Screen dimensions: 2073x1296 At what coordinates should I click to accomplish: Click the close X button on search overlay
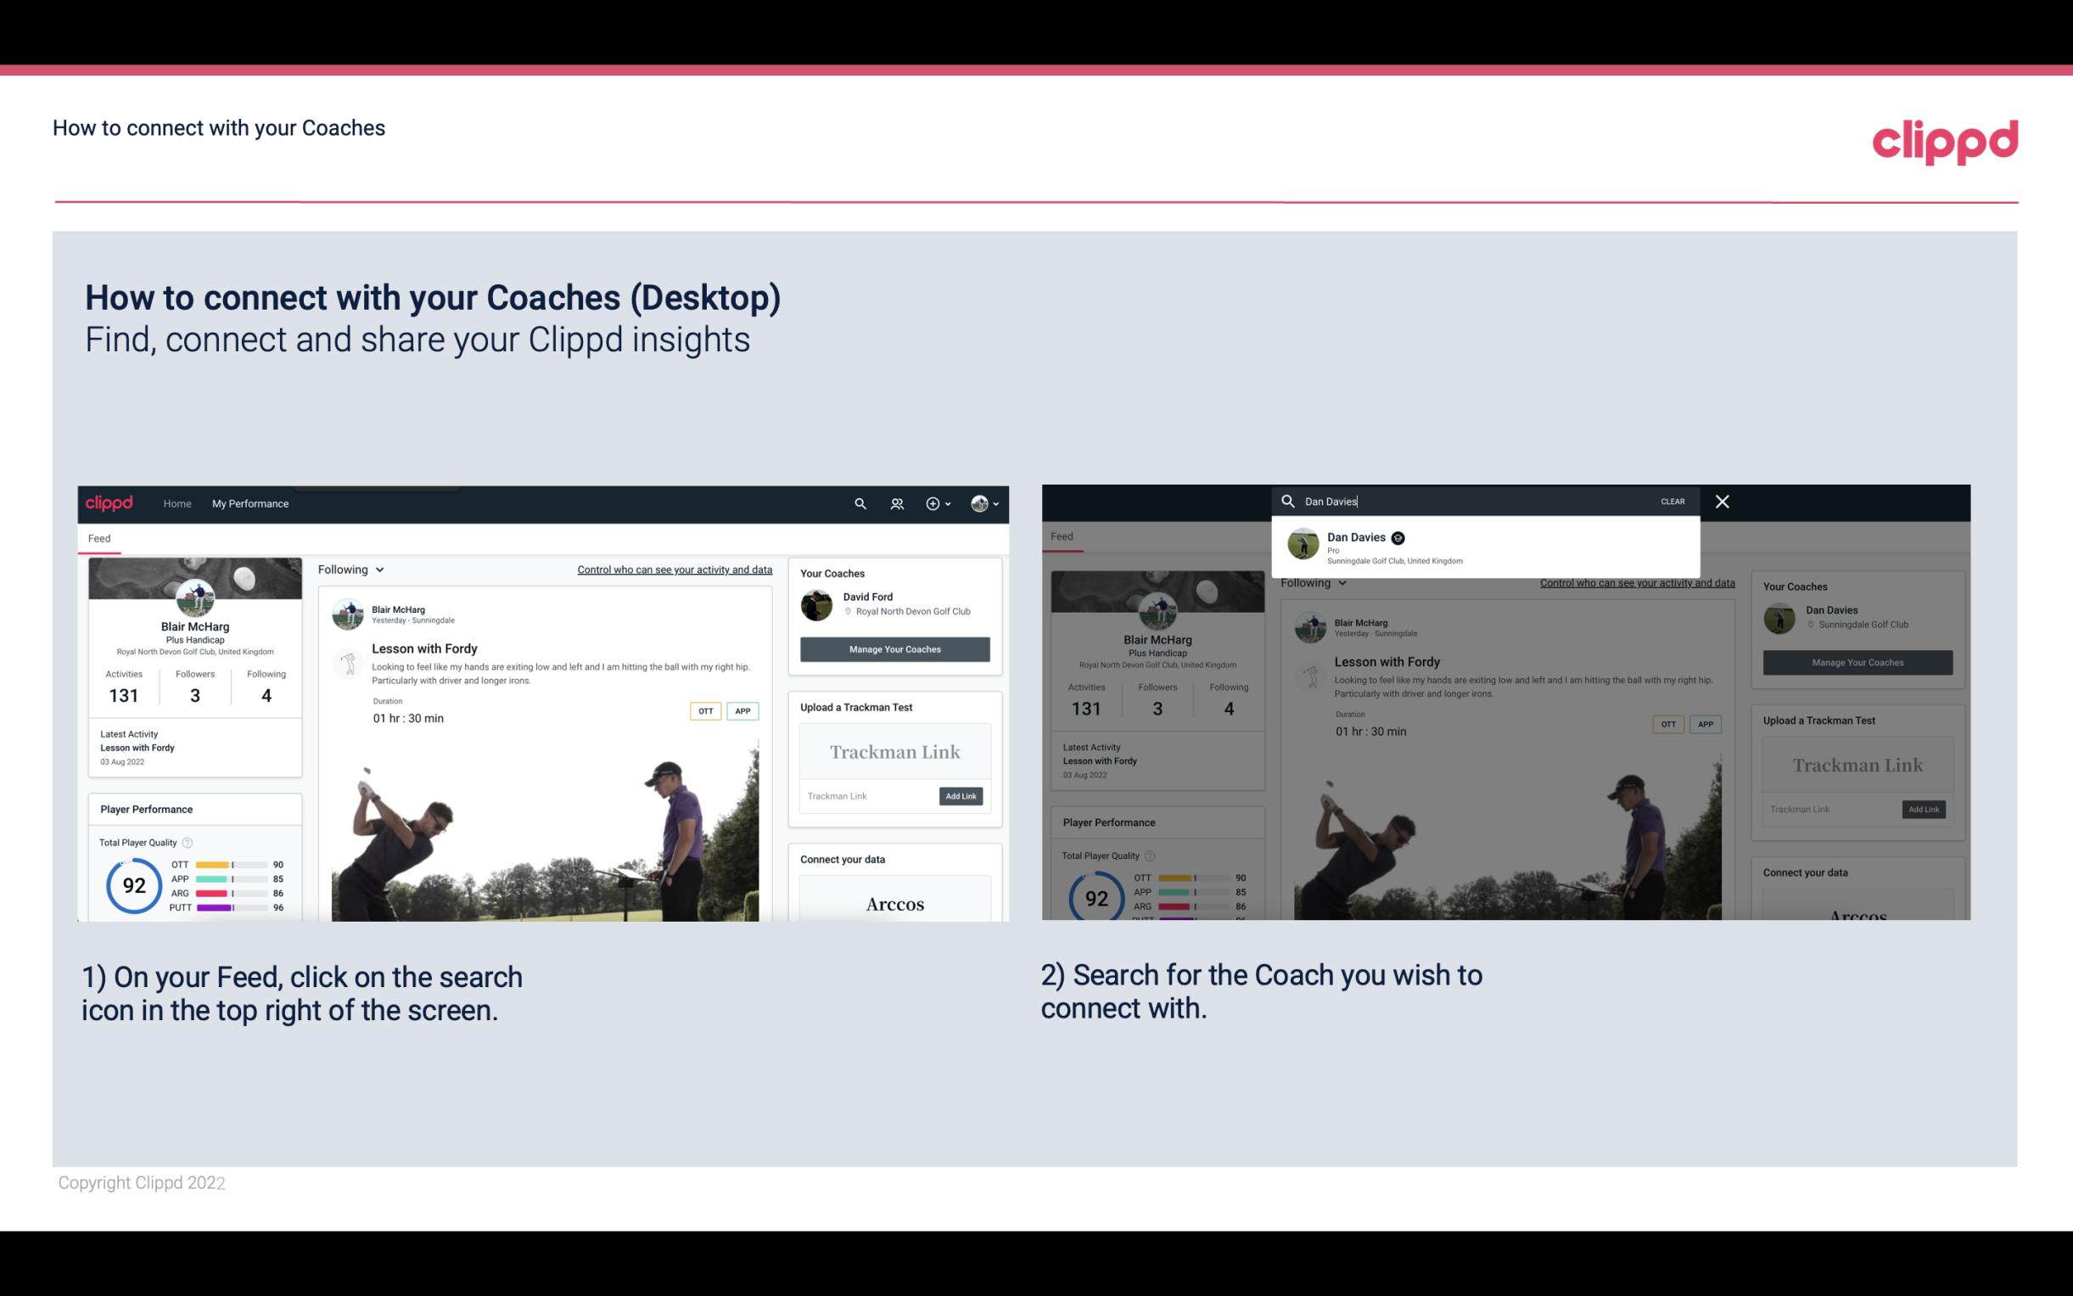click(1723, 500)
